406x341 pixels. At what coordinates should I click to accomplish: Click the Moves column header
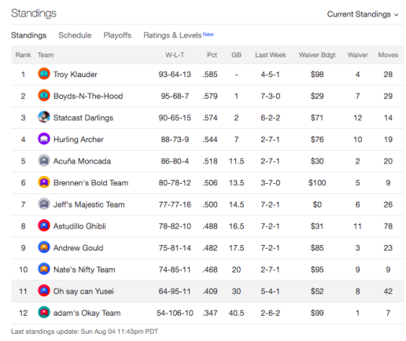coord(388,55)
